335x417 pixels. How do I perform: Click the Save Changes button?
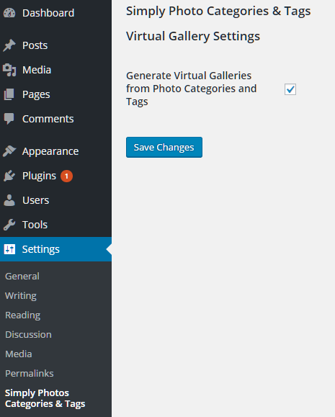(x=164, y=148)
